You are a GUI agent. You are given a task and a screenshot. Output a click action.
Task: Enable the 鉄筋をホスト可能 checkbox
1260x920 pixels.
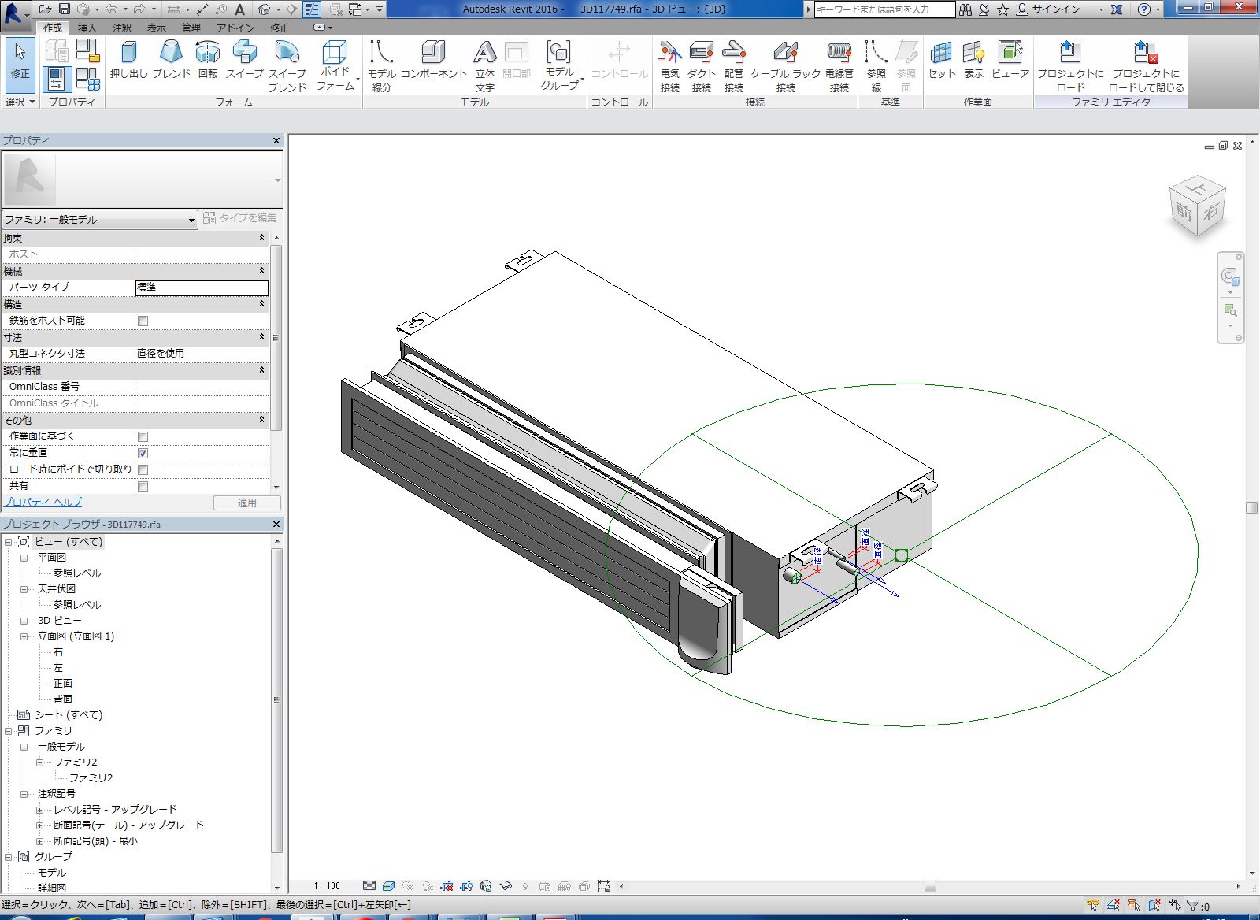coord(143,321)
